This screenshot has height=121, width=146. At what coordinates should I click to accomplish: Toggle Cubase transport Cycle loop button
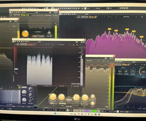[x=87, y=111]
